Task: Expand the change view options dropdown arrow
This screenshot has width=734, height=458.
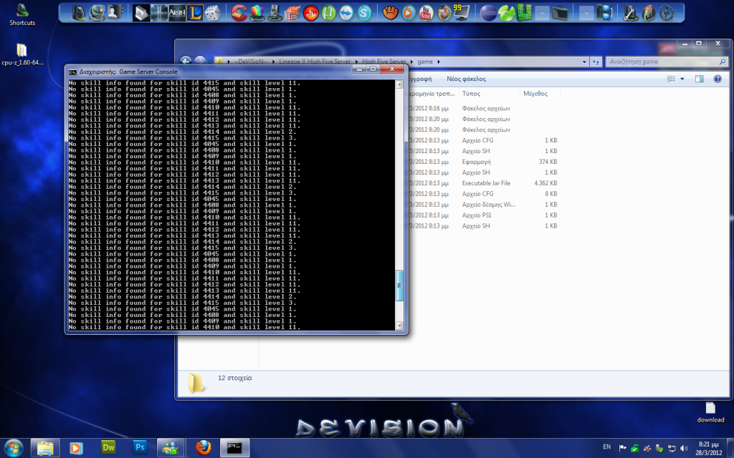Action: pyautogui.click(x=682, y=79)
